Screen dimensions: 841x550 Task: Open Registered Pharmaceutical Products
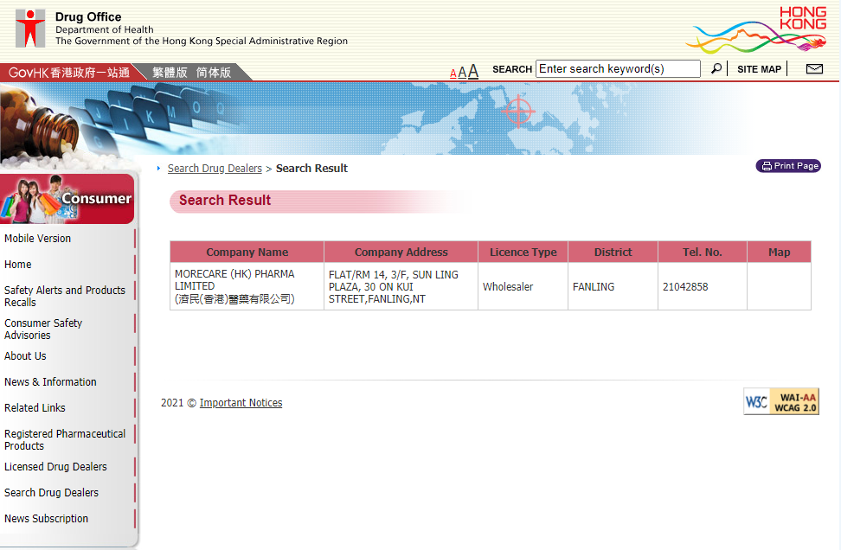tap(65, 439)
